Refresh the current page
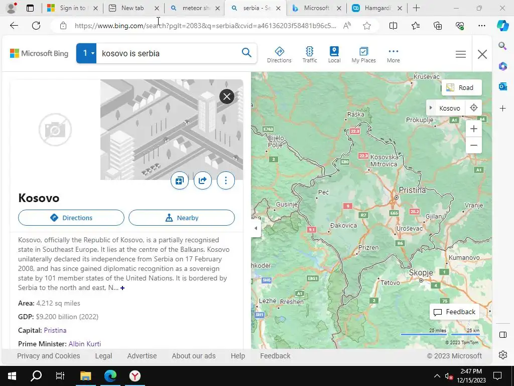The height and width of the screenshot is (386, 514). [x=36, y=26]
